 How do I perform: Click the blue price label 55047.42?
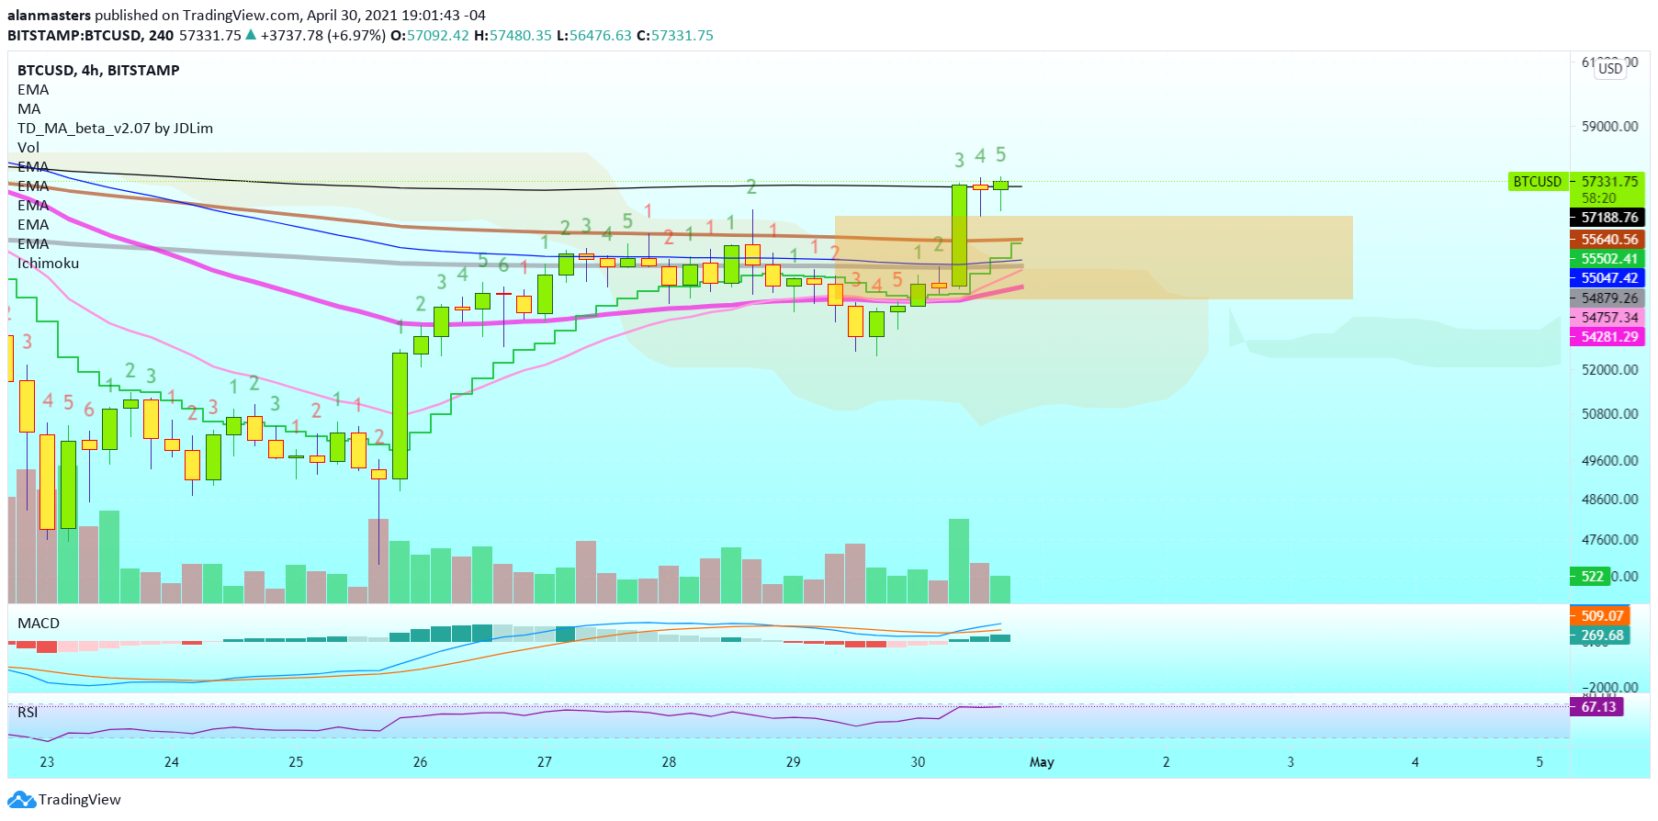tap(1607, 277)
